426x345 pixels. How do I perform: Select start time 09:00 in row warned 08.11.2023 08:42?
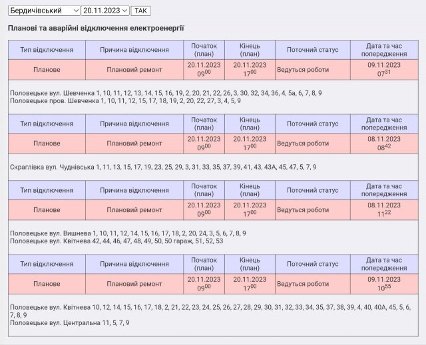[204, 144]
